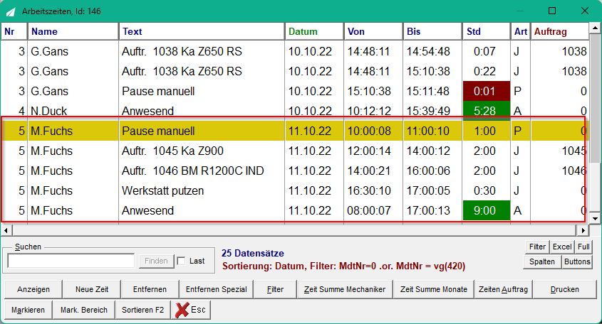Click the Von column header
The width and height of the screenshot is (602, 324).
pos(373,31)
